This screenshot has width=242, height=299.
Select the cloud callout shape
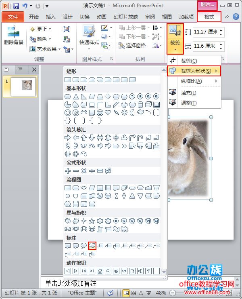[92, 246]
